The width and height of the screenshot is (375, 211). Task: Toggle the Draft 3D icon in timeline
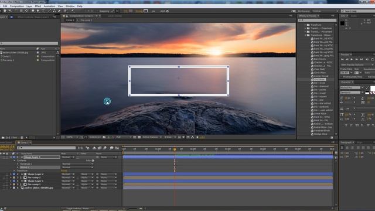click(x=87, y=148)
